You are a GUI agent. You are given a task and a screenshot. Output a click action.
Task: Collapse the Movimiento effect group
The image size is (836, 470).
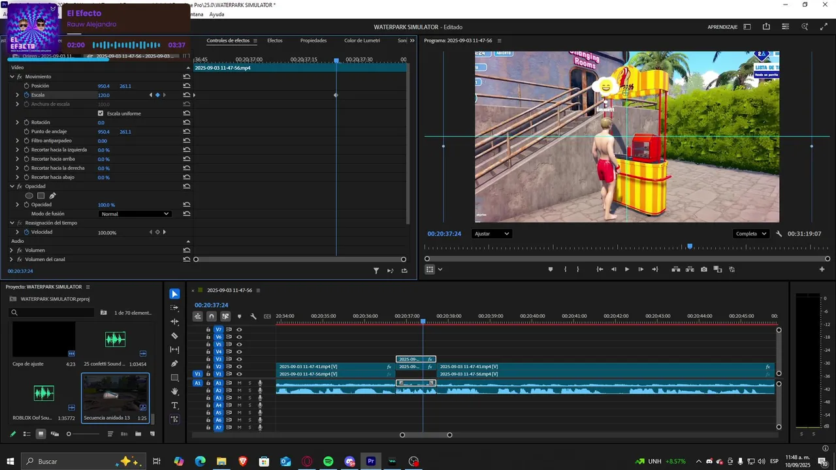tap(12, 76)
